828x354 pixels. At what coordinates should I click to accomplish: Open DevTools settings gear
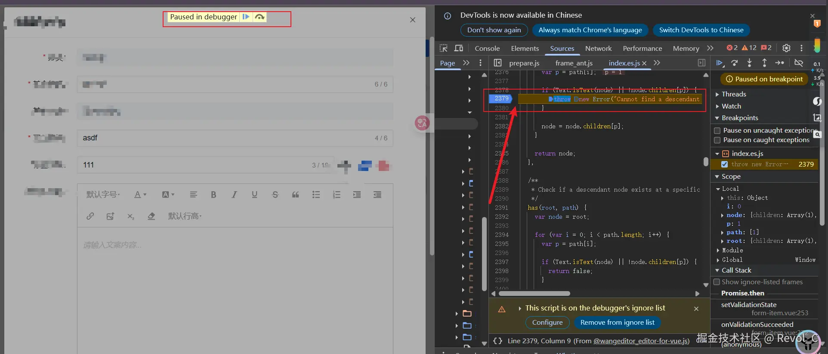click(x=786, y=48)
